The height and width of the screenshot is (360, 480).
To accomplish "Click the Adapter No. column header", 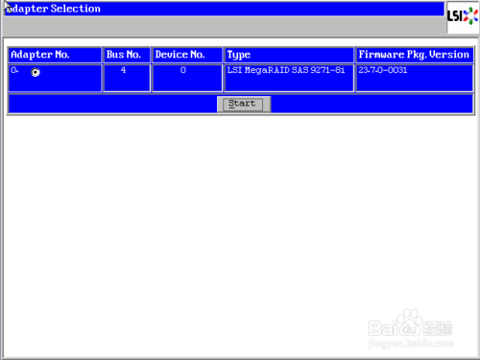I will pyautogui.click(x=55, y=55).
